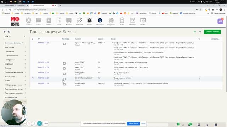The width and height of the screenshot is (227, 127).
Task: Toggle the На погрузку checkbox for М 6885
Action: (x=64, y=84)
